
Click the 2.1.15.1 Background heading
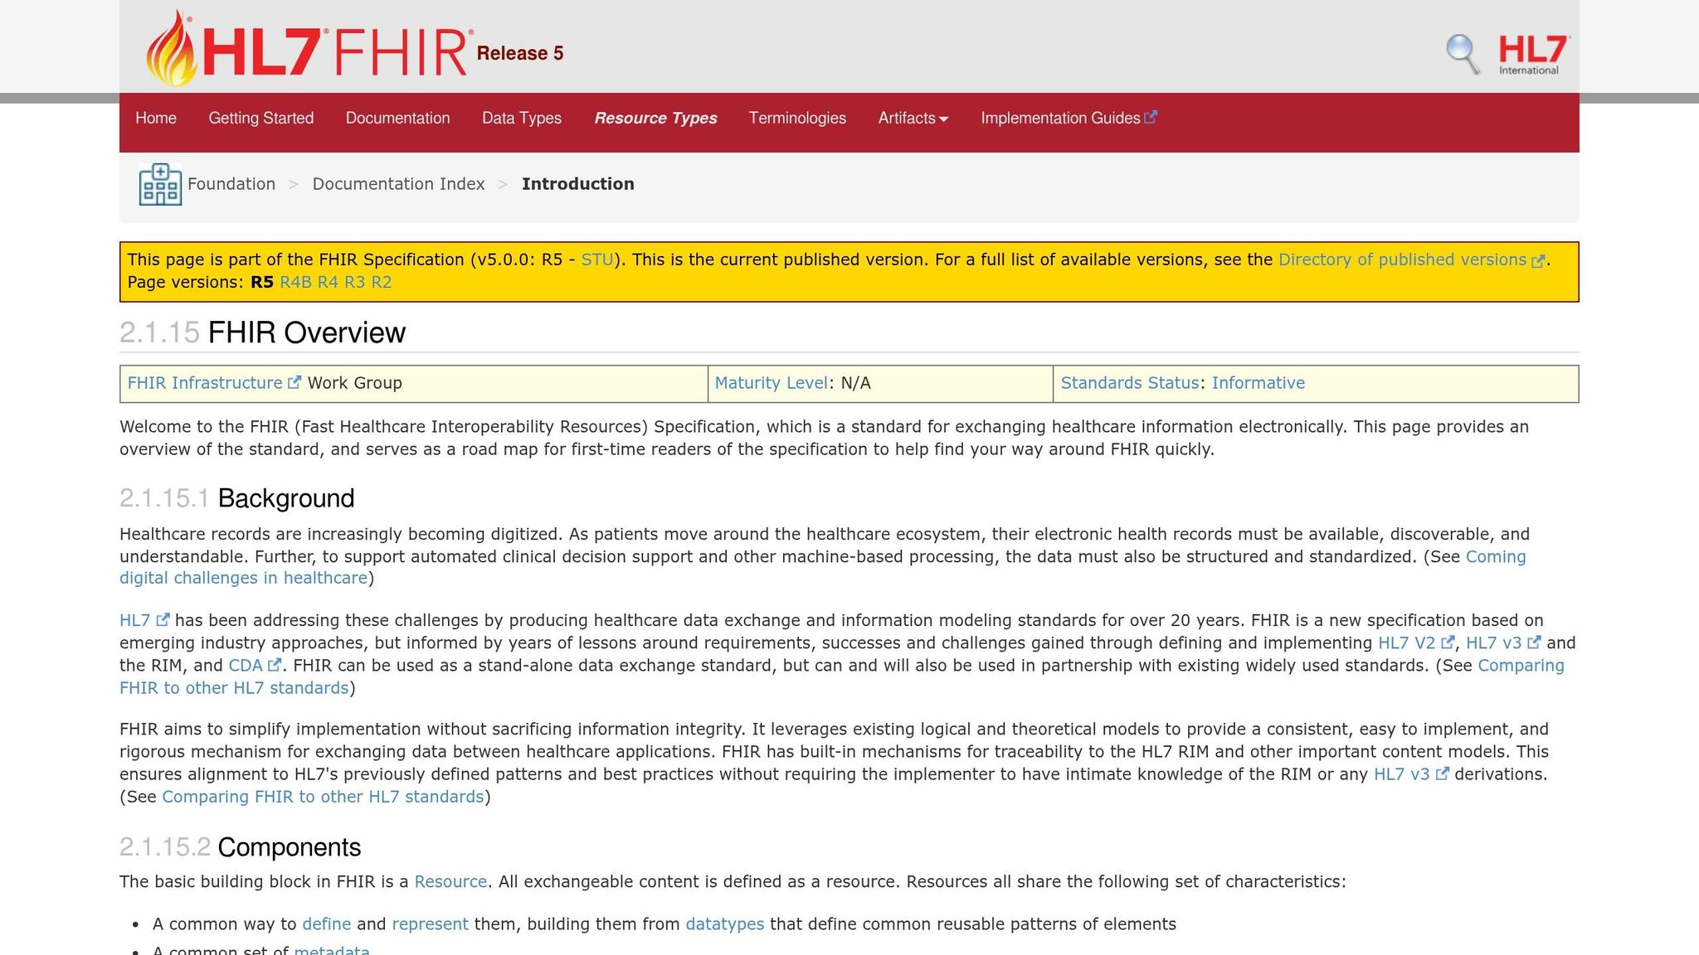pyautogui.click(x=236, y=498)
